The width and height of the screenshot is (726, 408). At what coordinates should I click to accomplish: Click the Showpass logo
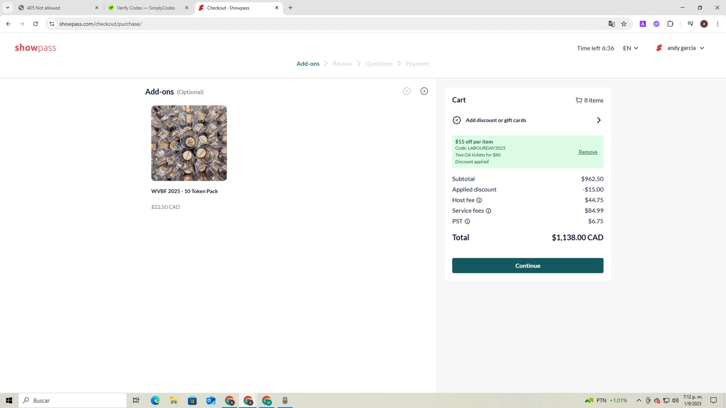coord(35,48)
